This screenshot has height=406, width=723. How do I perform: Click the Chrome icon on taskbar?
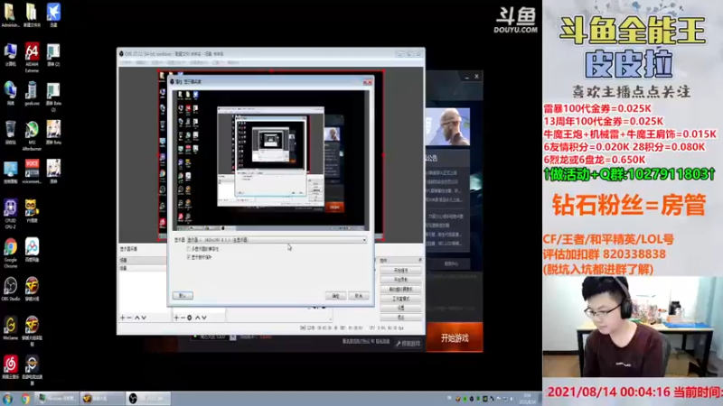click(x=25, y=399)
